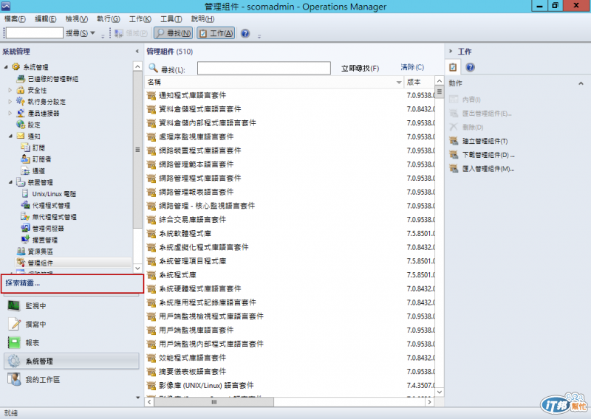Open the 無代理程式管理 icon

25,217
